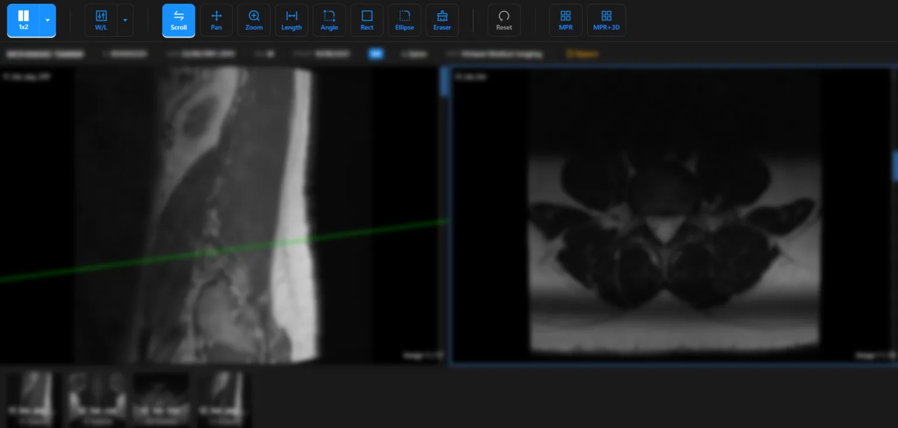The image size is (898, 428).
Task: Open the axial series thumbnail
Action: 161,400
